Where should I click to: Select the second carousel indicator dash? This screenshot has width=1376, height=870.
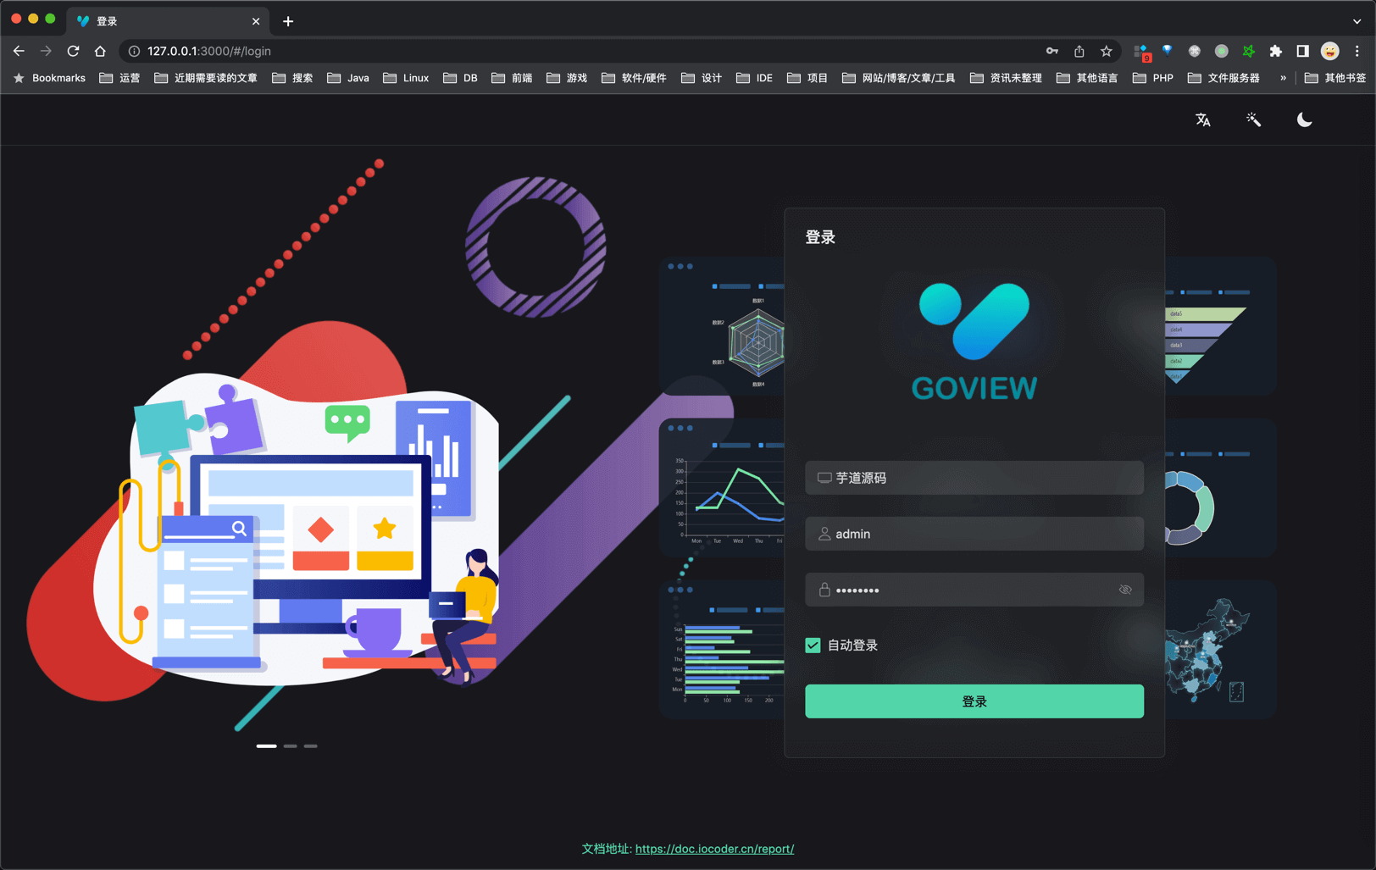click(x=290, y=746)
